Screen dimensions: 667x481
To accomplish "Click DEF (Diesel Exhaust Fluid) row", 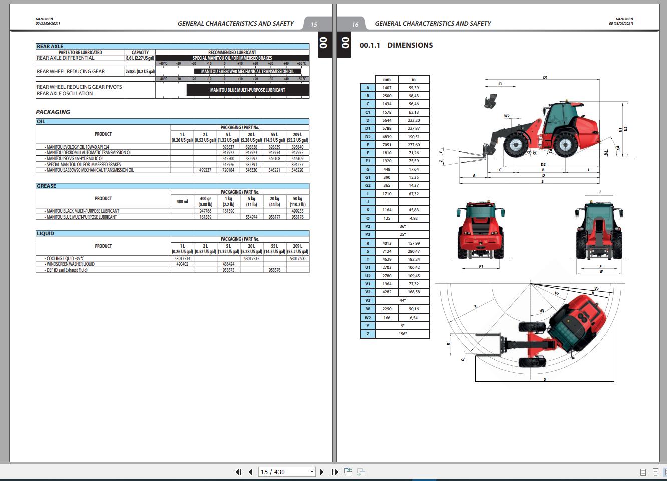I will (172, 270).
